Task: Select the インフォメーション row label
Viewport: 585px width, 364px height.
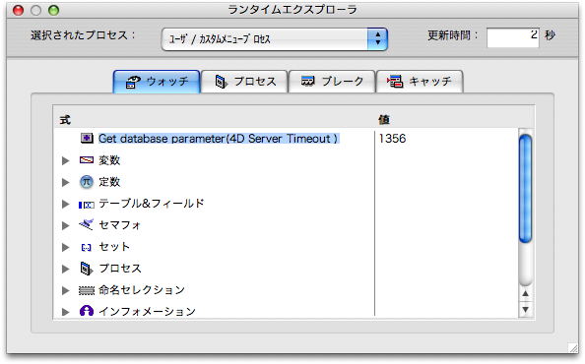Action: click(147, 312)
